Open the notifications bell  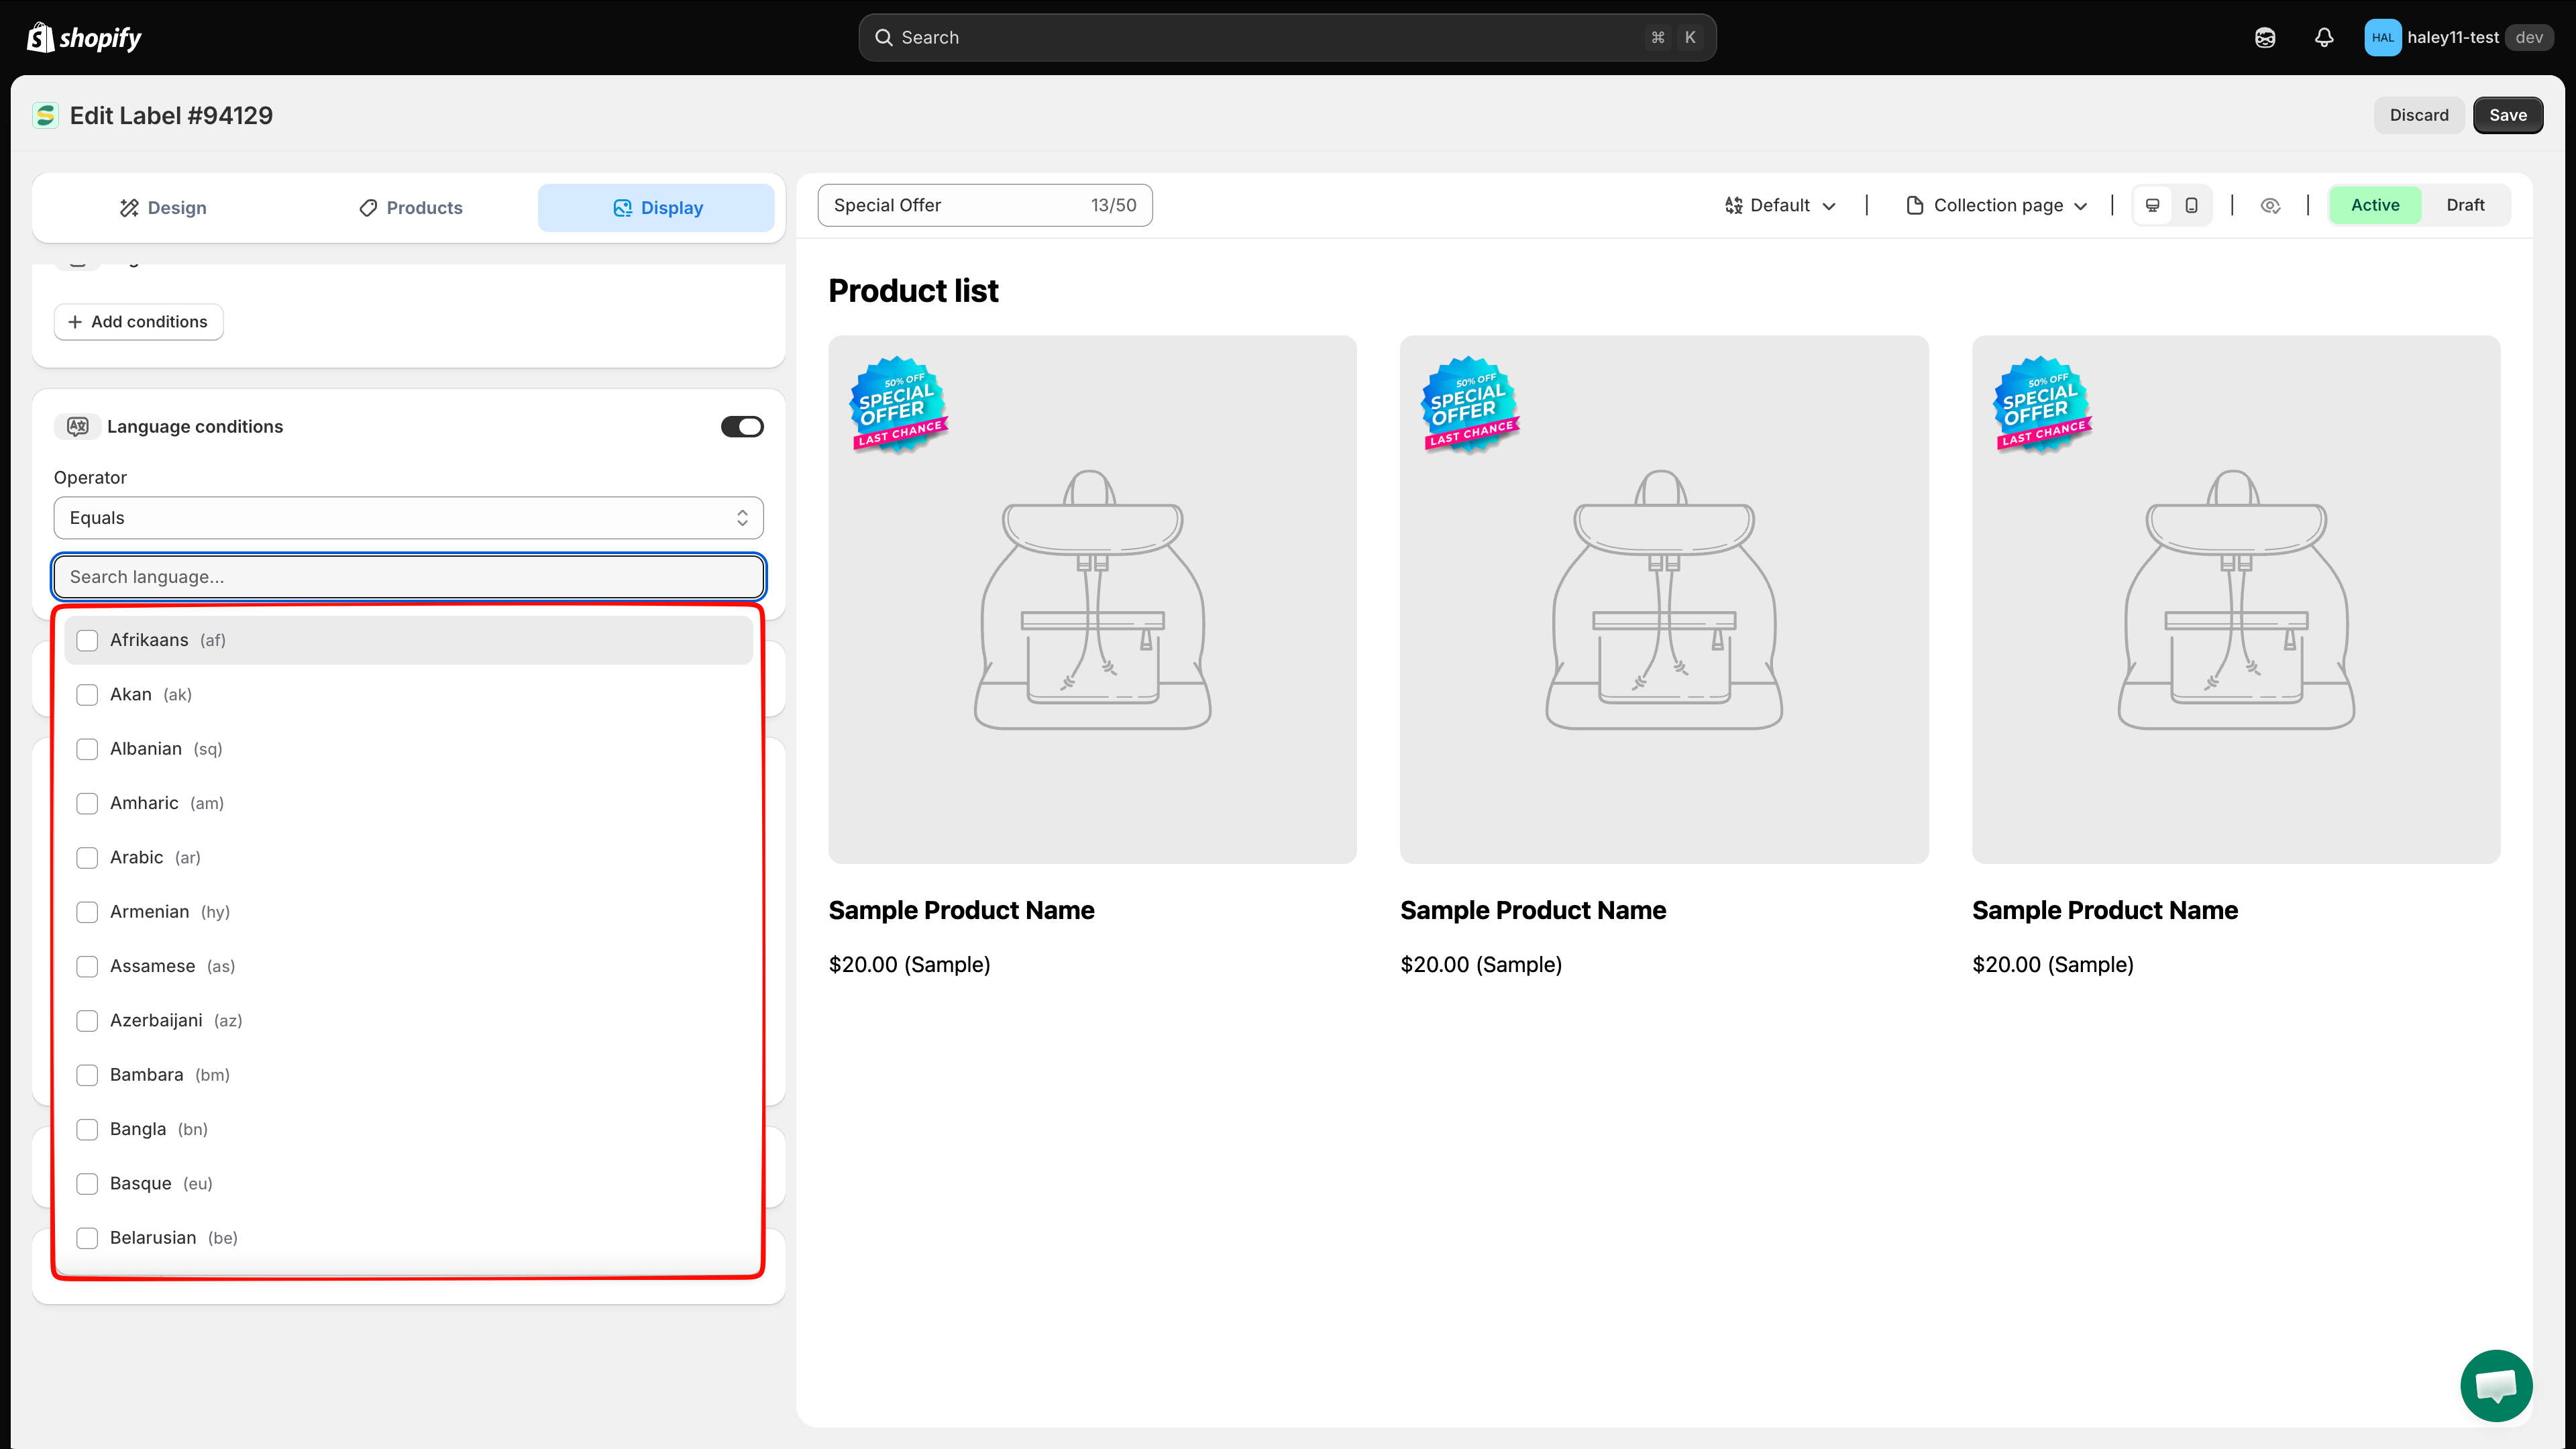2324,38
